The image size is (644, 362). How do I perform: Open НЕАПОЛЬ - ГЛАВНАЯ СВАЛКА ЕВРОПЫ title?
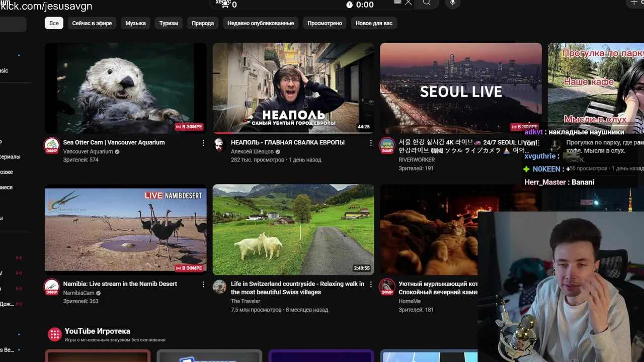pos(288,142)
